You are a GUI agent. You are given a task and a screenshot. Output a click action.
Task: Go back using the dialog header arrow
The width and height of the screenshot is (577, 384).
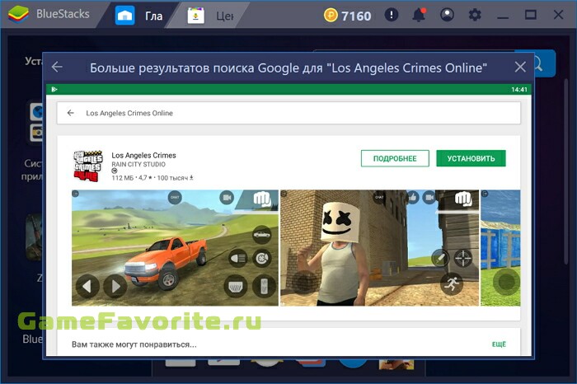[x=57, y=67]
